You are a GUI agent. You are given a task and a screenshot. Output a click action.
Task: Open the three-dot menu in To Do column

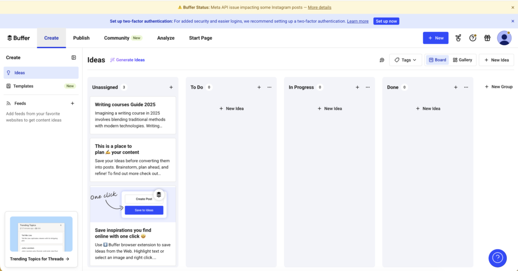click(269, 87)
